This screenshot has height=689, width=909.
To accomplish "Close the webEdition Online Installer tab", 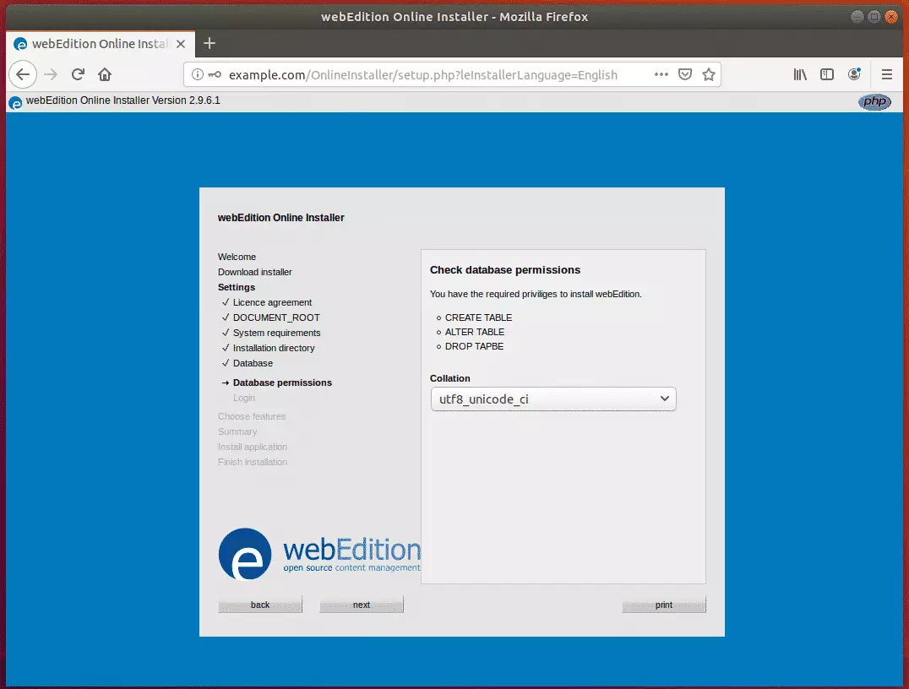I will (181, 44).
